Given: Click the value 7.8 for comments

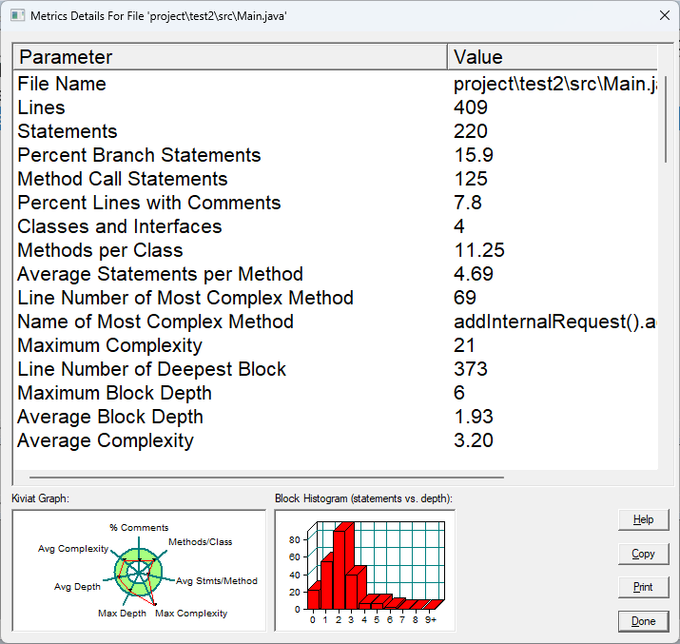Looking at the screenshot, I should pyautogui.click(x=468, y=203).
